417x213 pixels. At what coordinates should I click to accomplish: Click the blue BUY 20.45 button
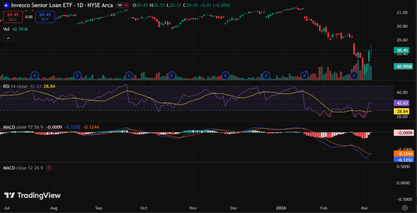click(x=44, y=17)
